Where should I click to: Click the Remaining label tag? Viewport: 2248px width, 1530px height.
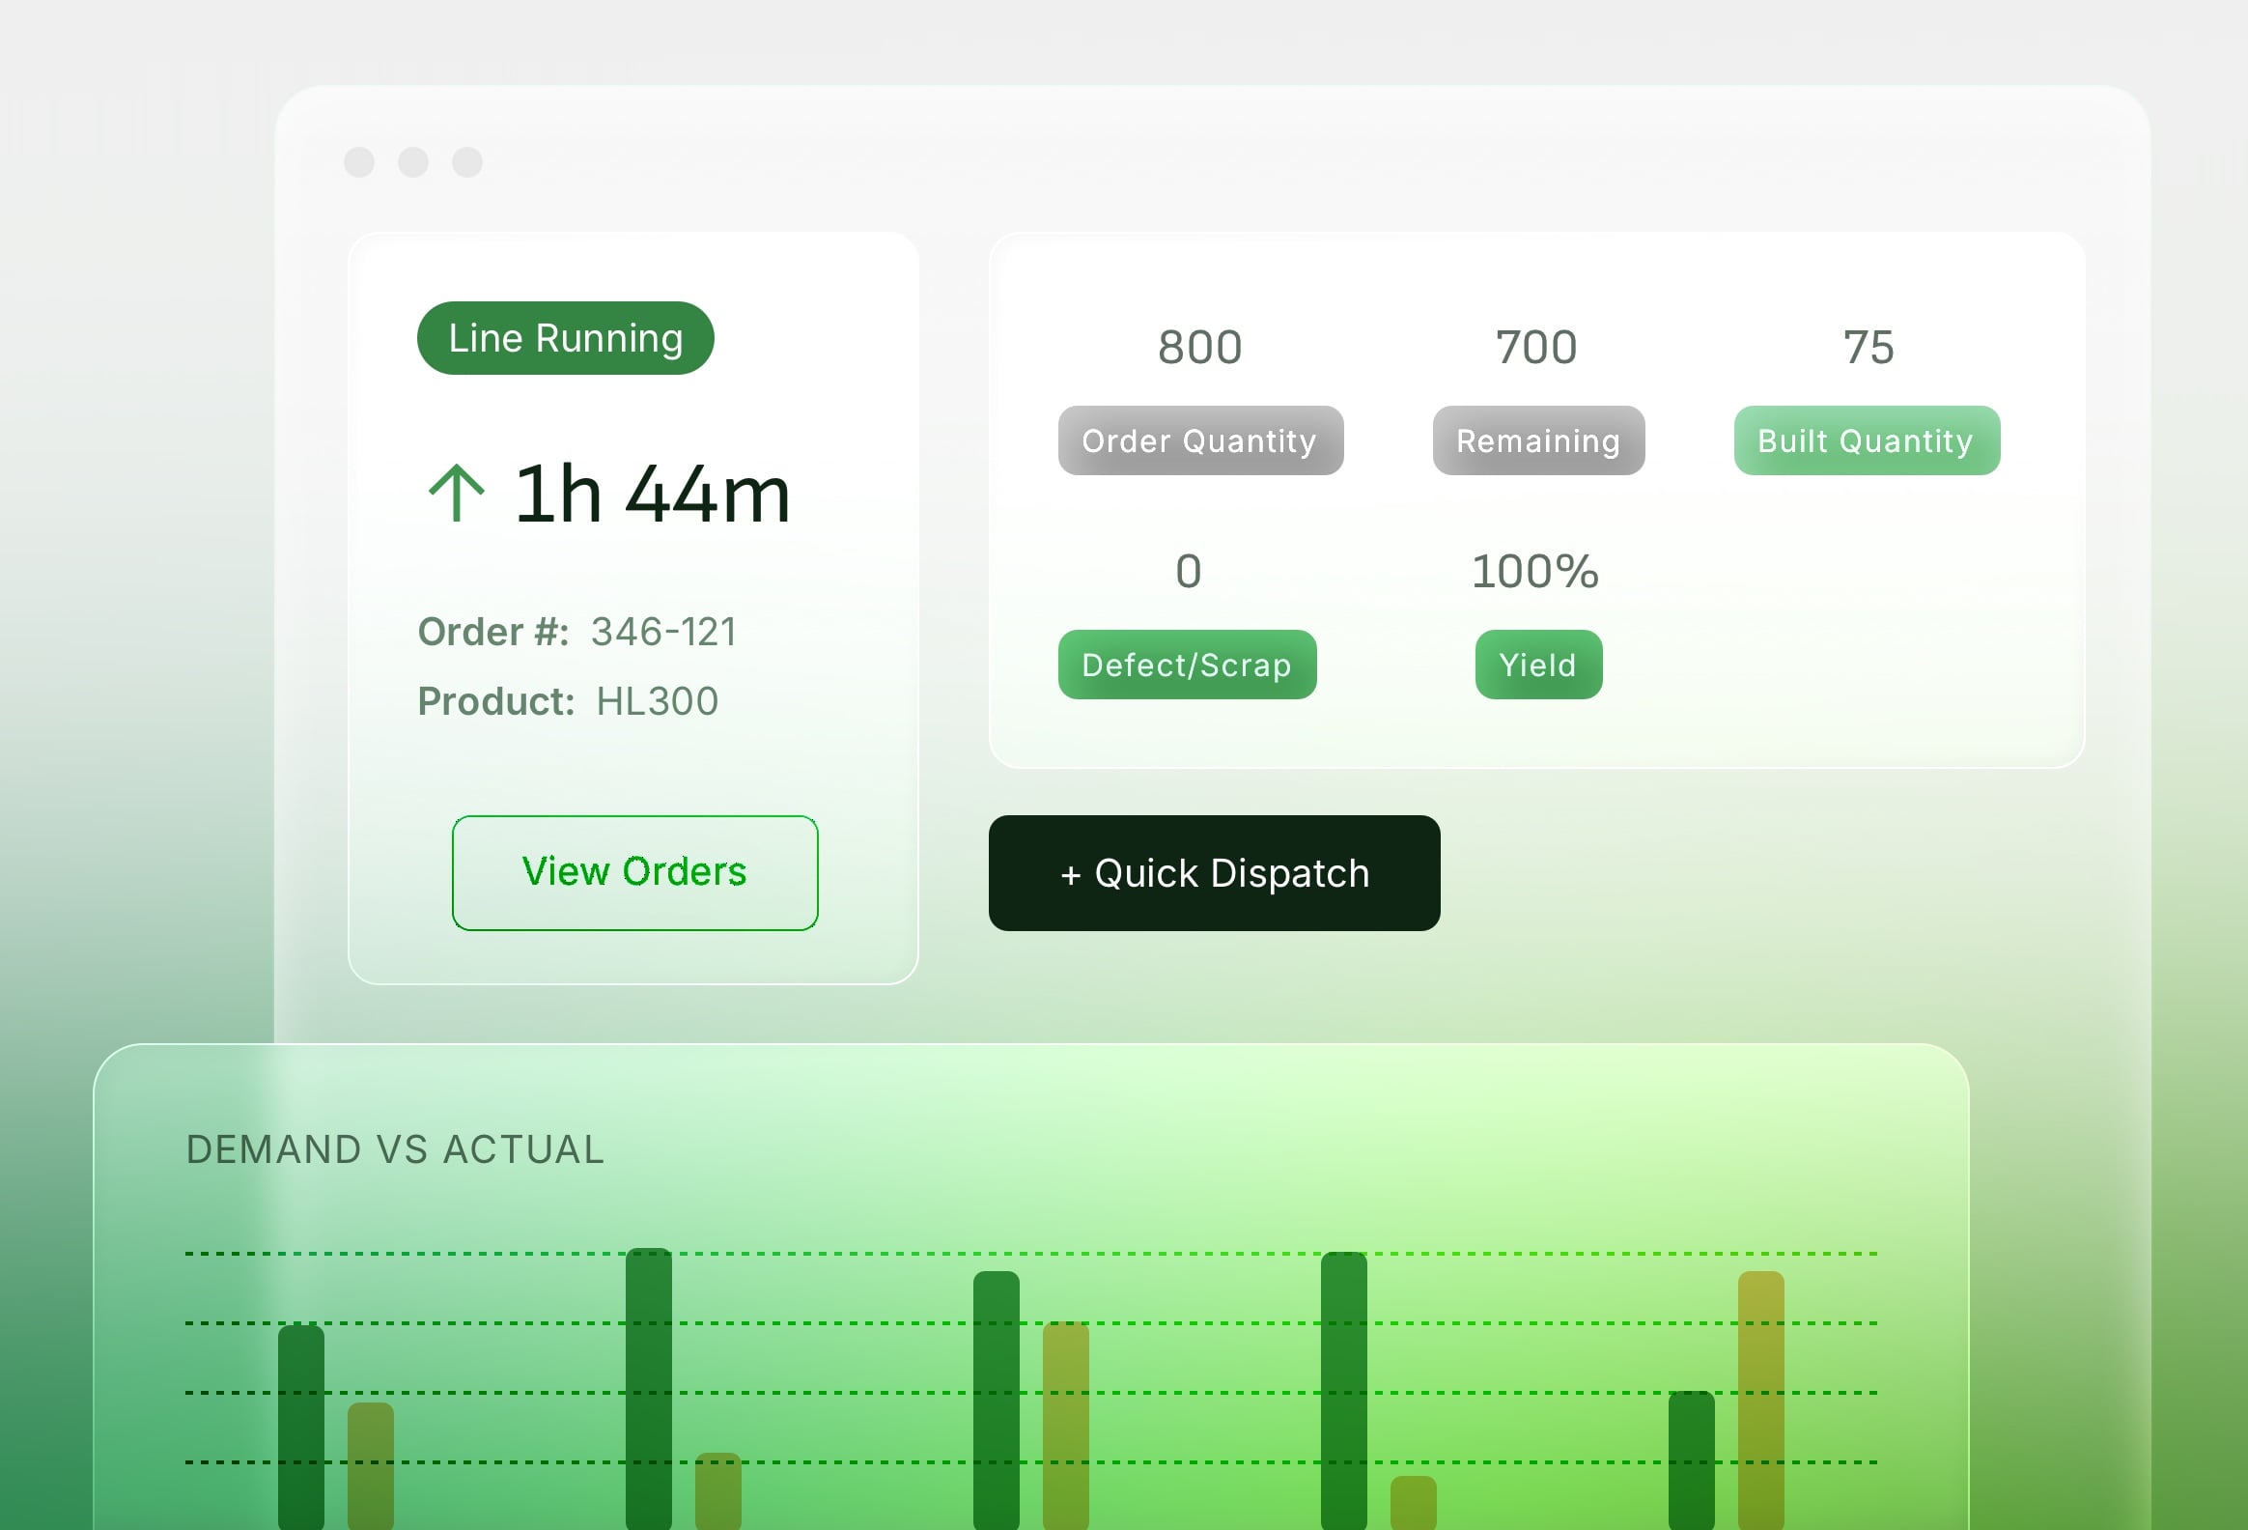tap(1538, 440)
